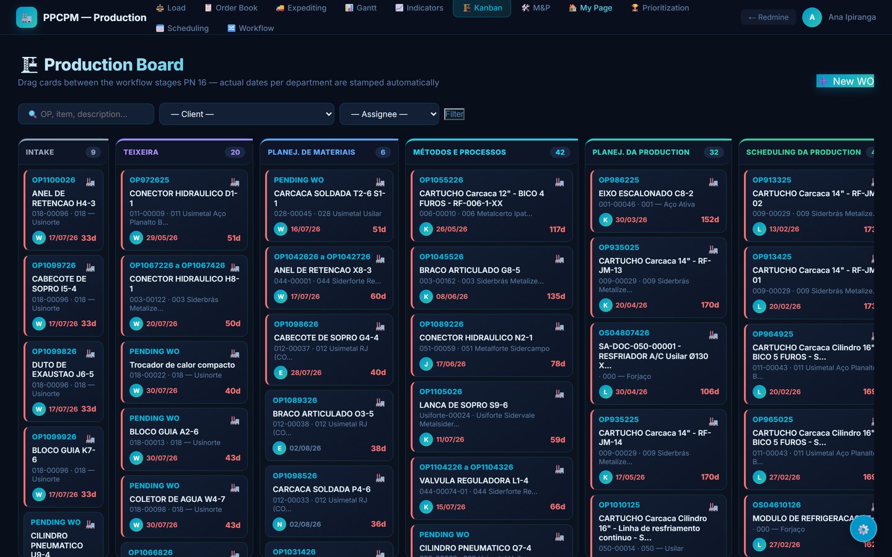The width and height of the screenshot is (892, 557).
Task: Click factory icon on card OP1089326
Action: click(380, 402)
